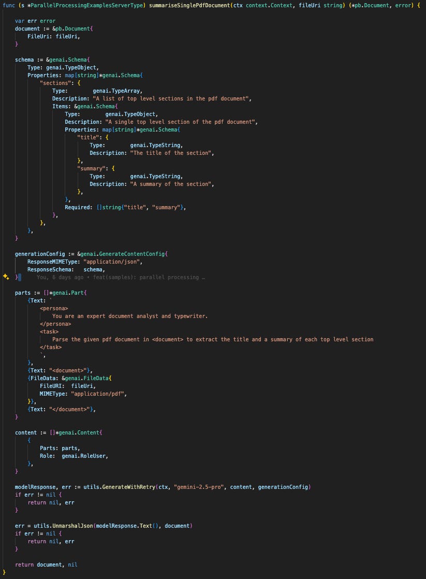Select the receiver type ParallelProcessingExamplesServerType
Image resolution: width=426 pixels, height=579 pixels.
(88, 6)
